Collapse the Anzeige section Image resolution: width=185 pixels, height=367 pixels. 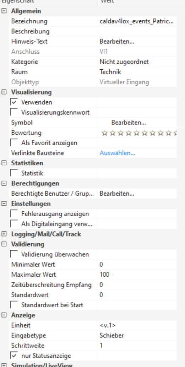[4, 315]
